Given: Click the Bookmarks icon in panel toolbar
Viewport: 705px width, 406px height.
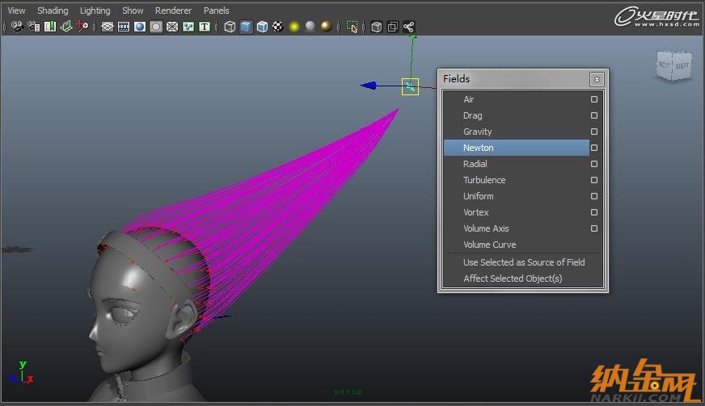Looking at the screenshot, I should [x=50, y=27].
